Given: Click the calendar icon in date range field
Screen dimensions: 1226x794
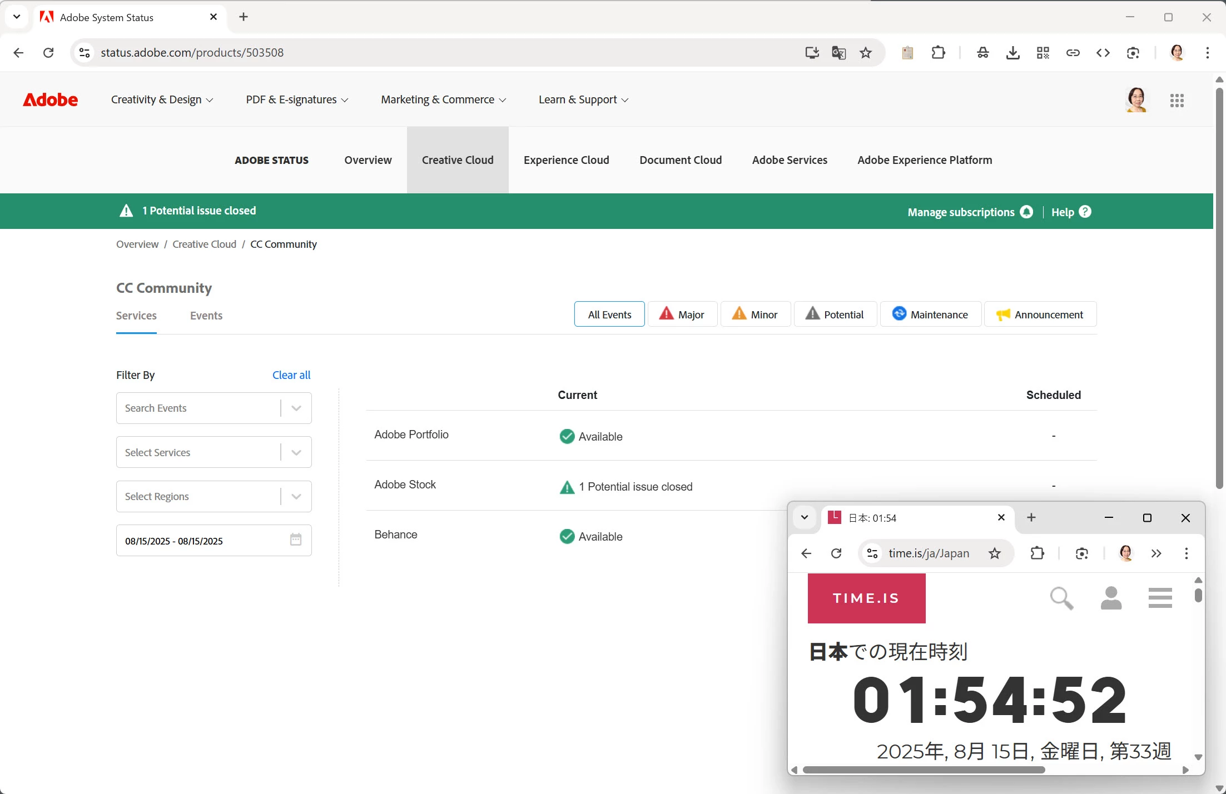Looking at the screenshot, I should click(x=295, y=540).
